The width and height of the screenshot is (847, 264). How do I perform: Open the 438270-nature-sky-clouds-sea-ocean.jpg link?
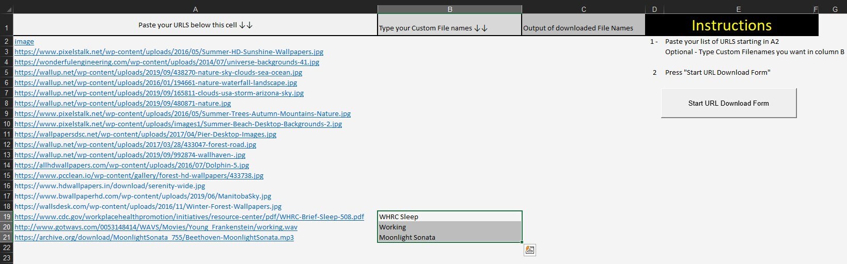click(x=159, y=72)
